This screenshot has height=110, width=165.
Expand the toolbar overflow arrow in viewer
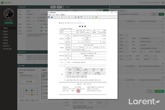coord(100,17)
